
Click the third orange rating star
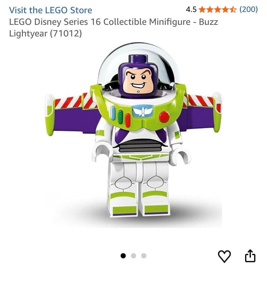pos(218,9)
